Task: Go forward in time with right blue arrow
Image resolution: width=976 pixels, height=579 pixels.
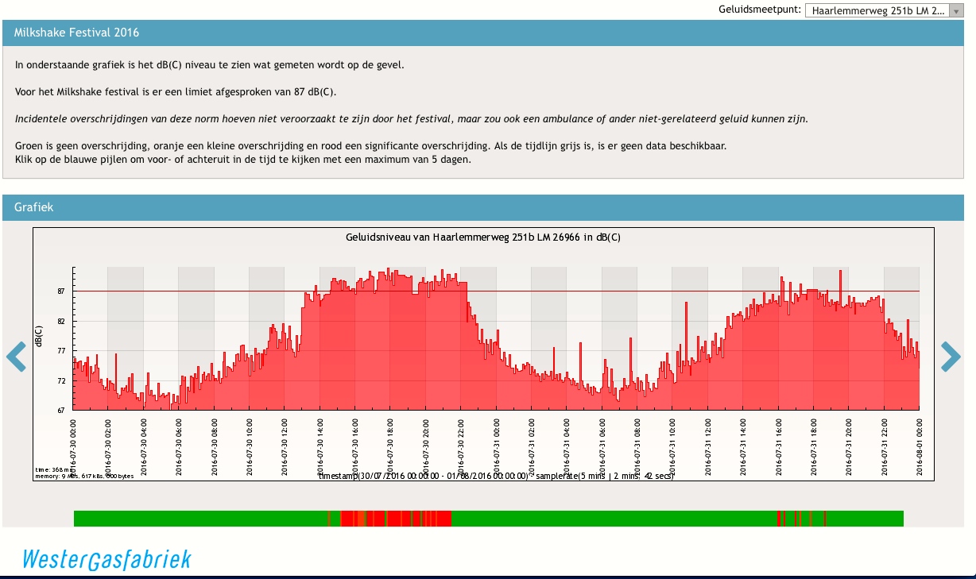Action: [951, 357]
